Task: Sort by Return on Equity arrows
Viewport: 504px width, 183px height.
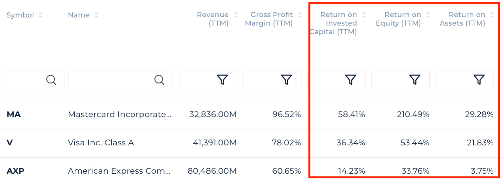Action: click(x=428, y=15)
